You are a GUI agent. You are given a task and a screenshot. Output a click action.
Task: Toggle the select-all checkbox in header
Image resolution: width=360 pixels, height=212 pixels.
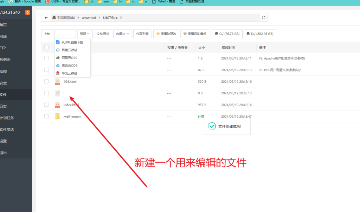[x=46, y=48]
